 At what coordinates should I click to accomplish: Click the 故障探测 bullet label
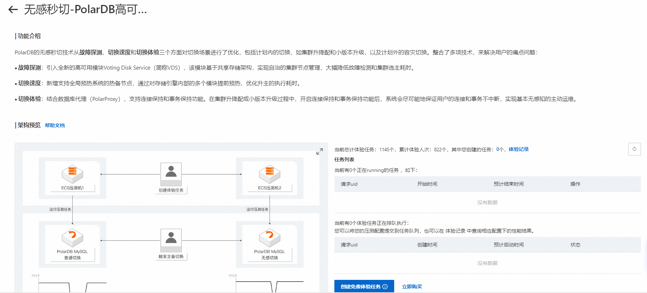(30, 68)
